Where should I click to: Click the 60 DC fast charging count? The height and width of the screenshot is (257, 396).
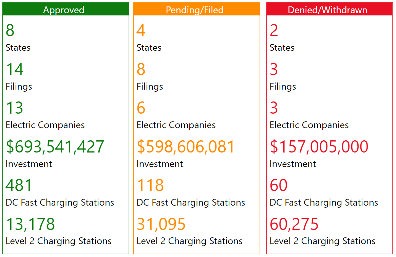pyautogui.click(x=279, y=185)
